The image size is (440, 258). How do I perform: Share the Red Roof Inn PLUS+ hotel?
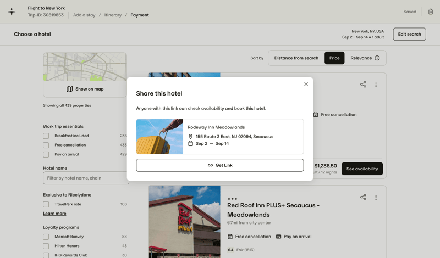click(x=363, y=197)
